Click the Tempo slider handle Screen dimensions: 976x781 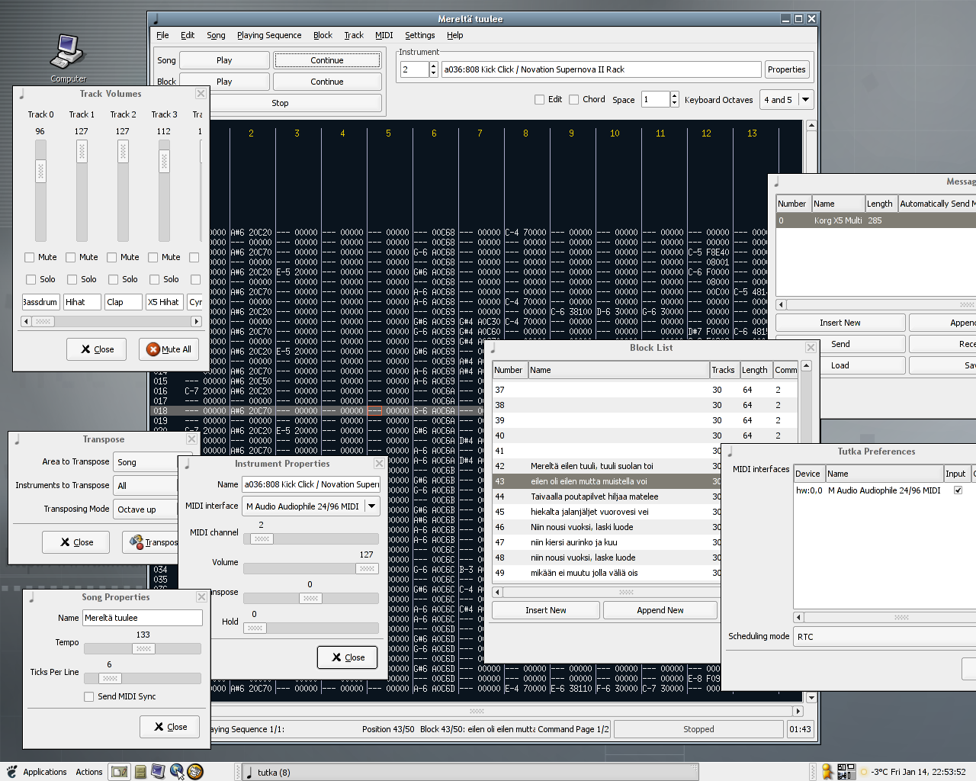[143, 649]
